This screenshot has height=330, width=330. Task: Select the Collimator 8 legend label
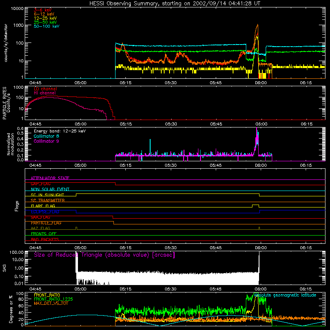(x=46, y=136)
